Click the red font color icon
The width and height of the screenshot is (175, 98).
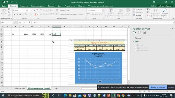pos(36,14)
